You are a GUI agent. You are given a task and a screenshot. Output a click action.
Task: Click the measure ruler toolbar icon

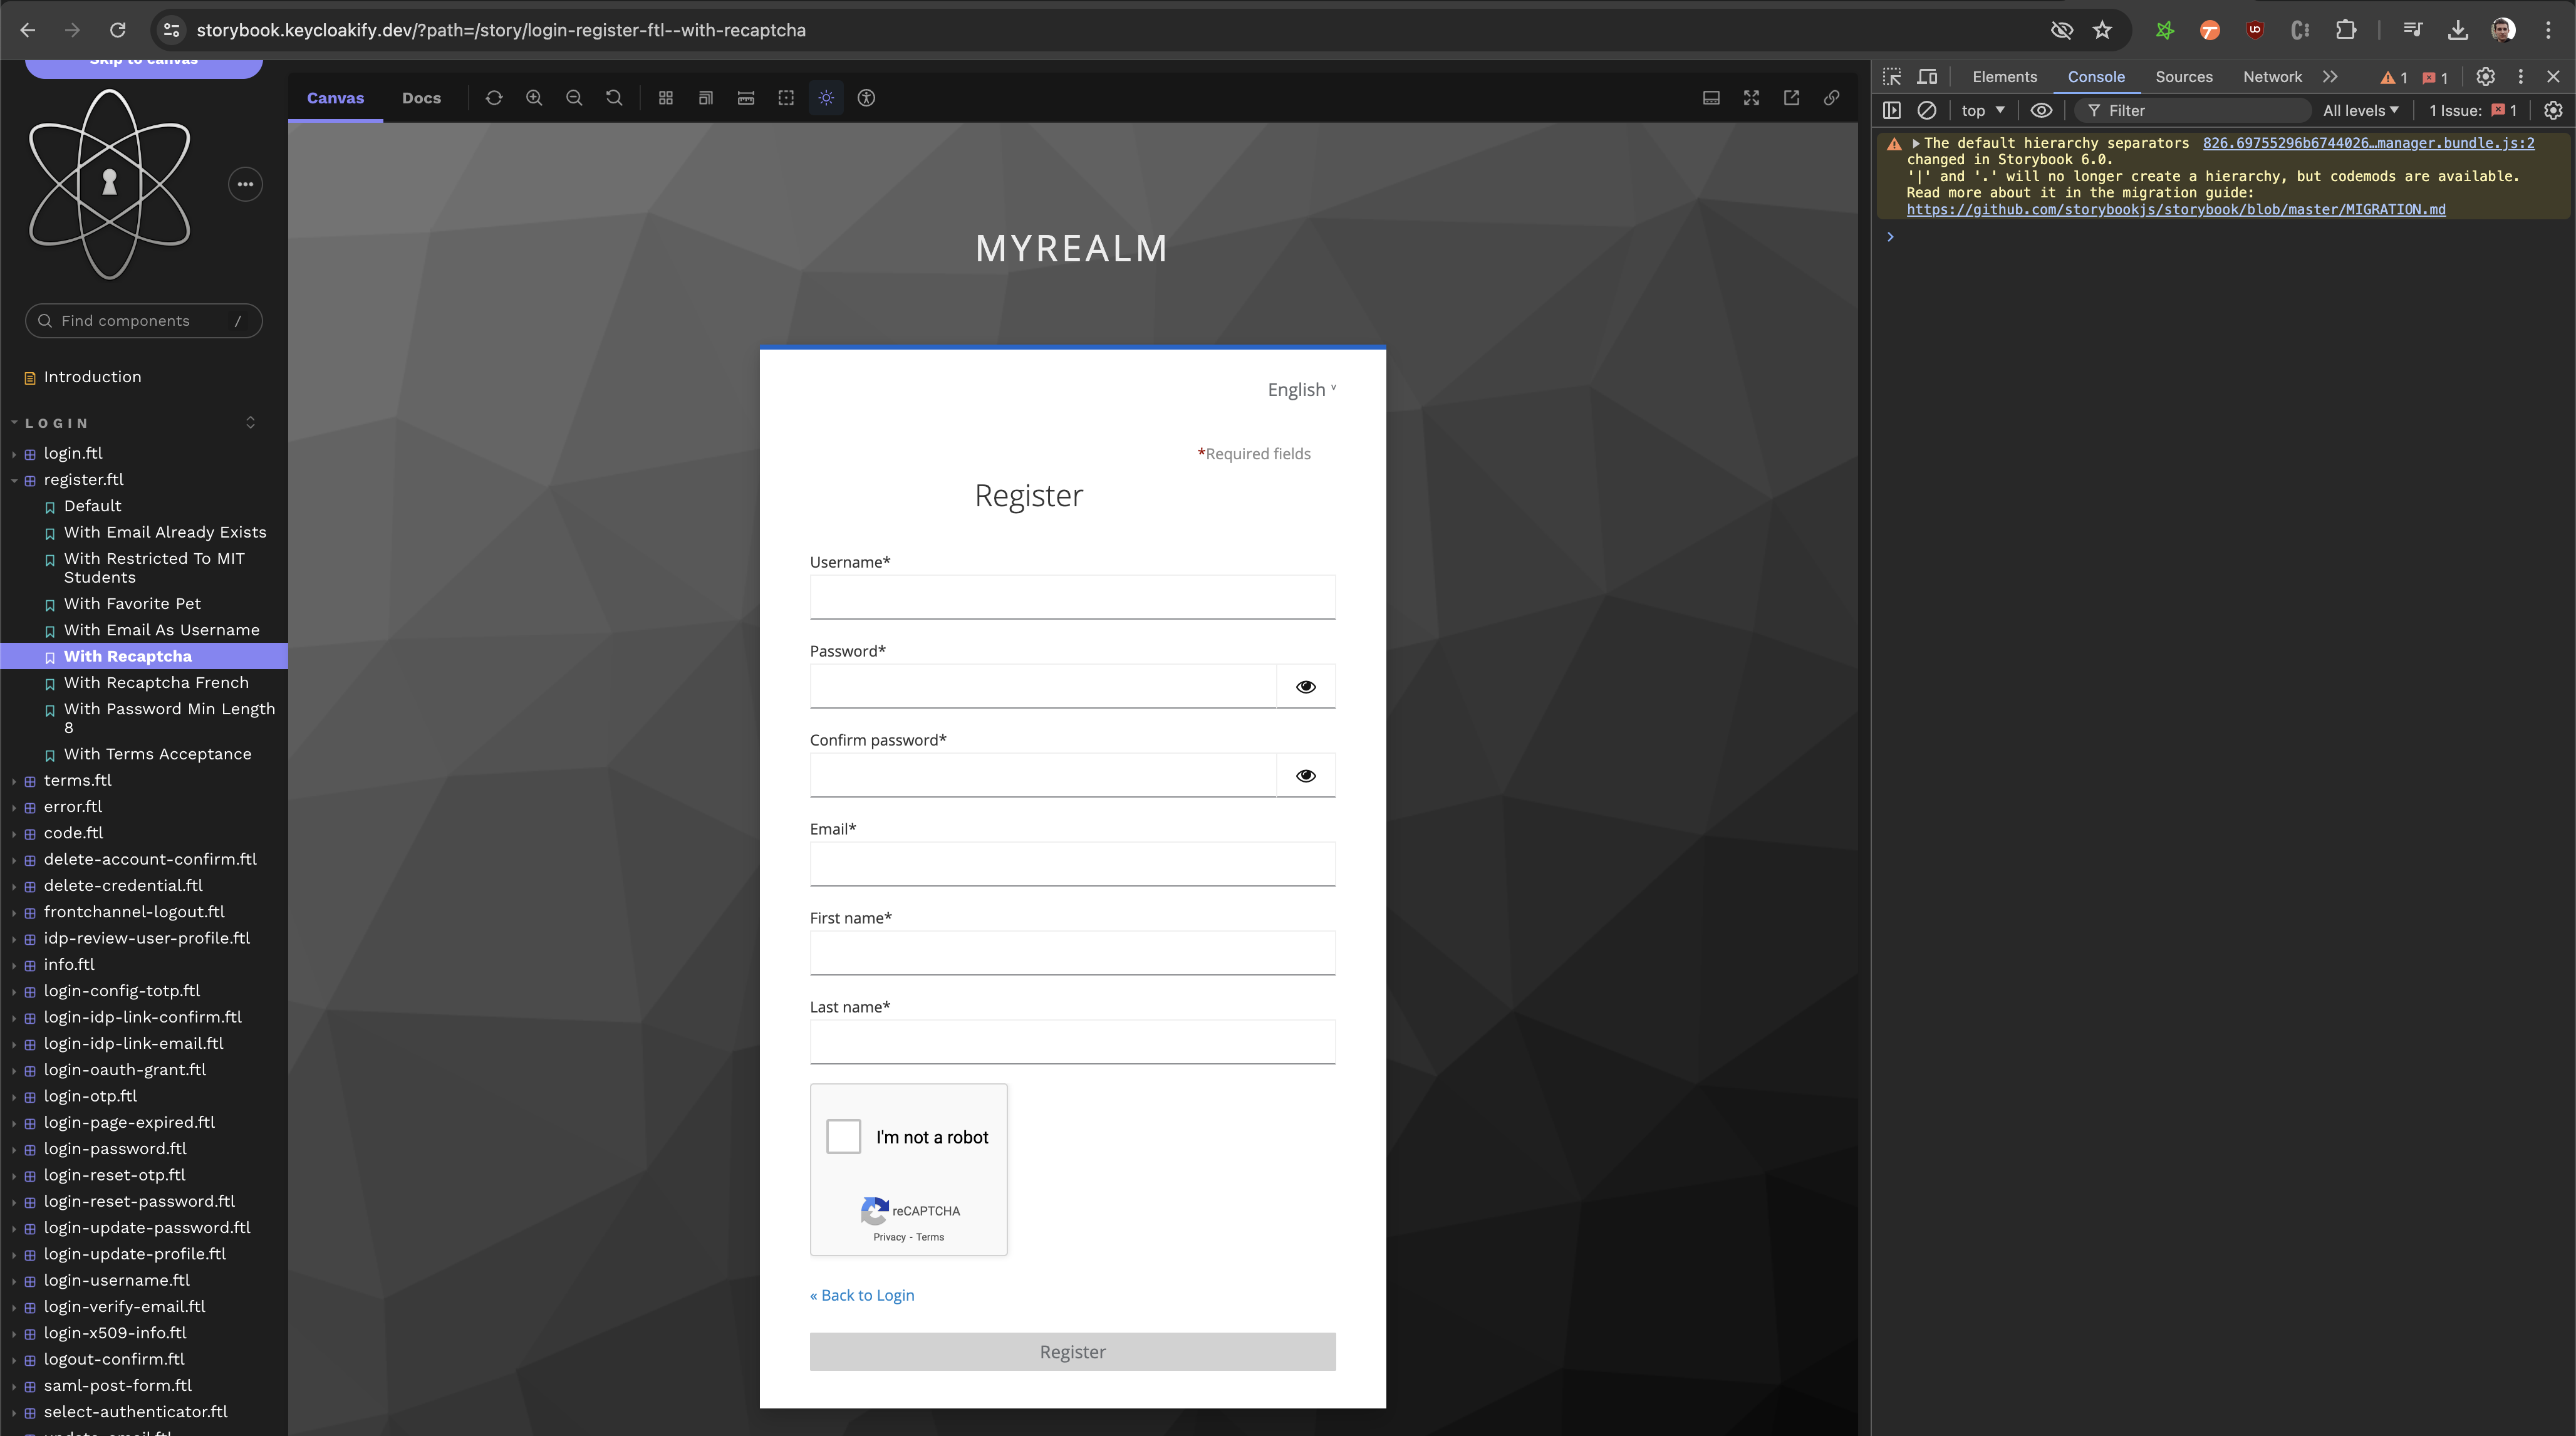[746, 98]
